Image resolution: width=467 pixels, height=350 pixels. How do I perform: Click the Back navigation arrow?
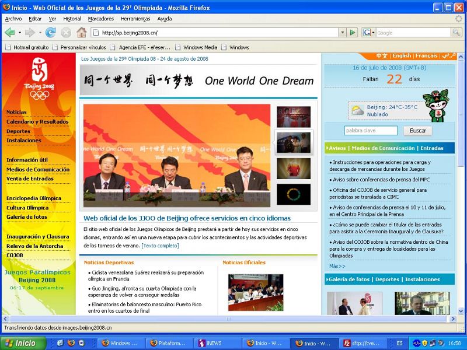point(9,33)
